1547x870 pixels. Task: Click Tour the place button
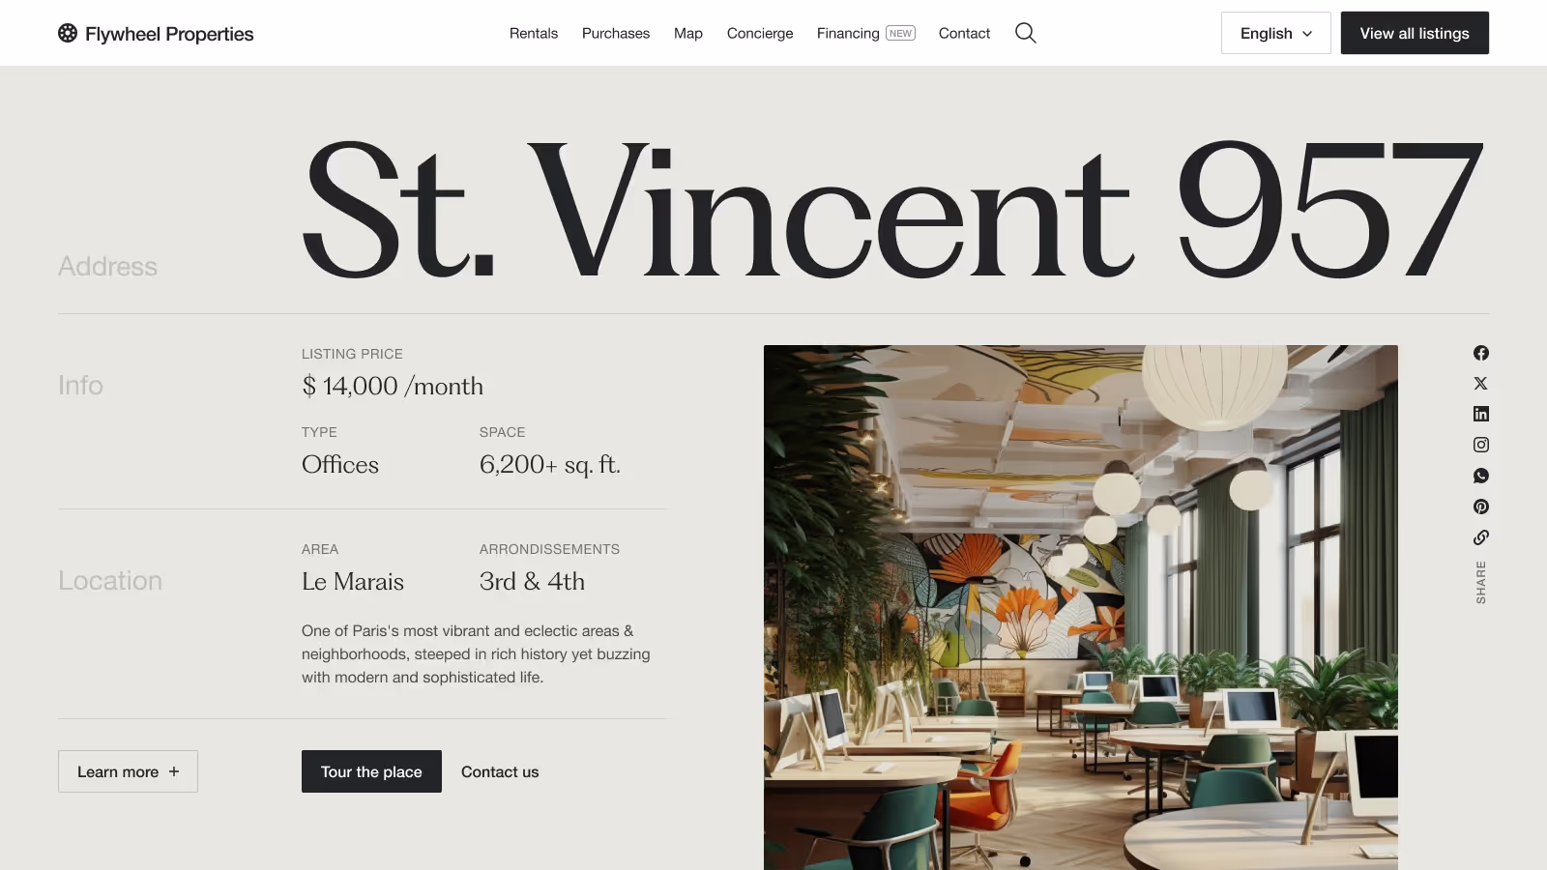[x=371, y=771]
